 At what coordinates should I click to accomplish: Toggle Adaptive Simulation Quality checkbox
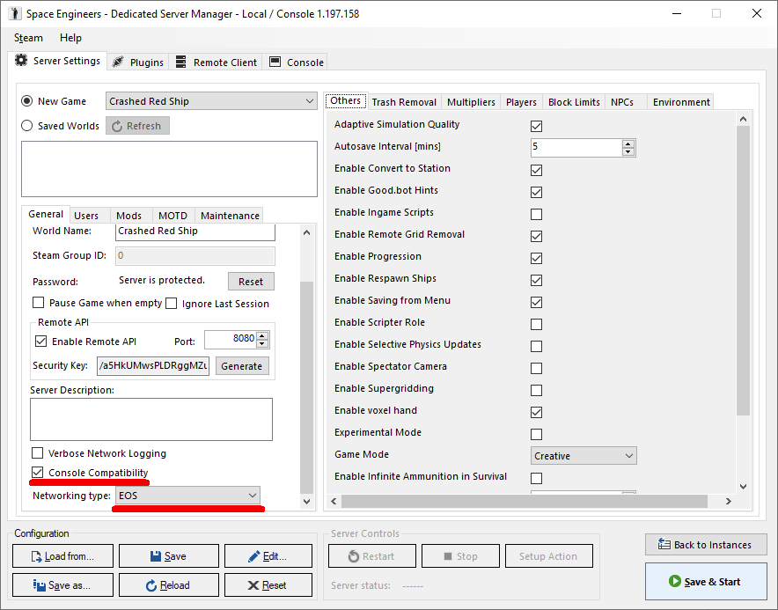click(x=536, y=126)
